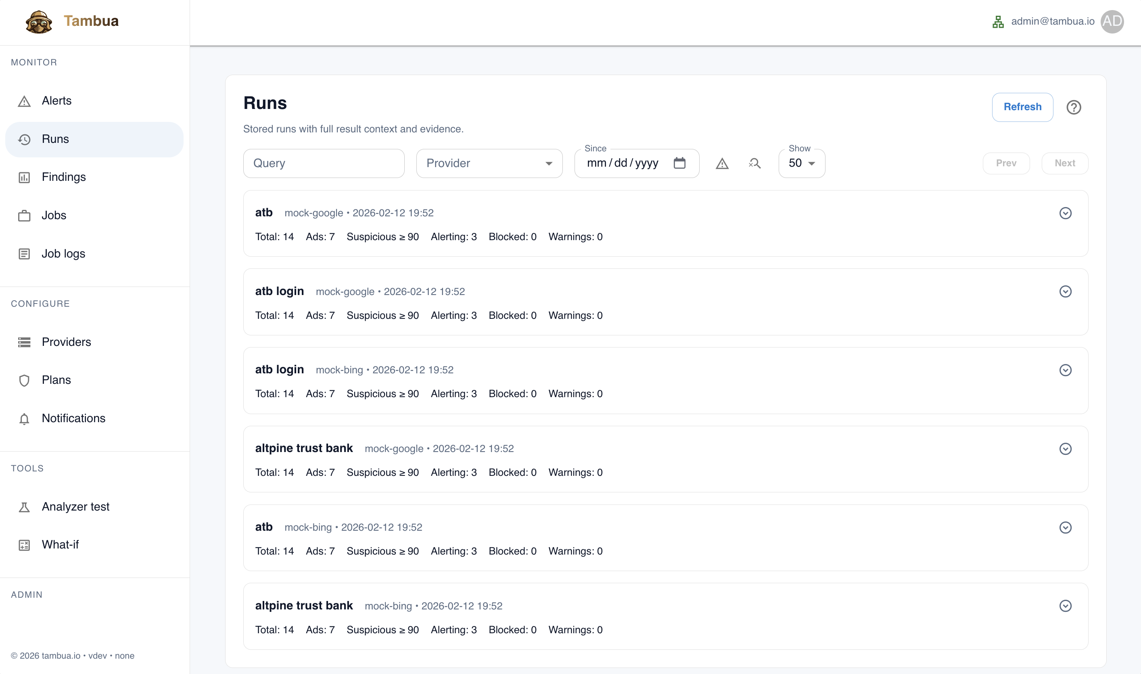Expand the atb login mock-bing run
The height and width of the screenshot is (674, 1141).
coord(1065,370)
